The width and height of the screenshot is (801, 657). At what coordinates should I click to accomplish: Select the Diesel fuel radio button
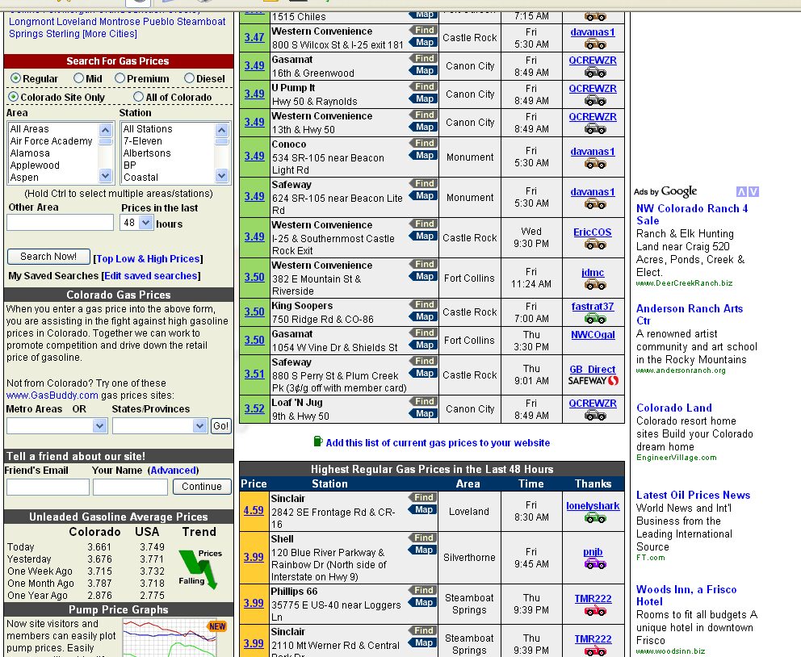pyautogui.click(x=190, y=78)
